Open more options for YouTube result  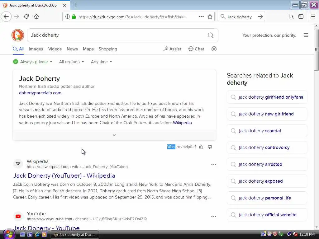(214, 217)
